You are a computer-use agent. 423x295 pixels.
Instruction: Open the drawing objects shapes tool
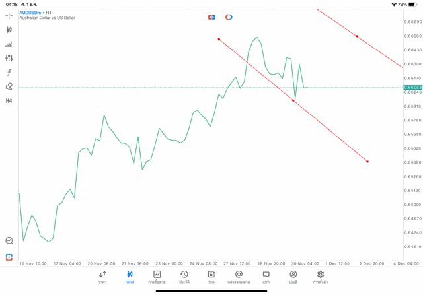click(x=9, y=86)
